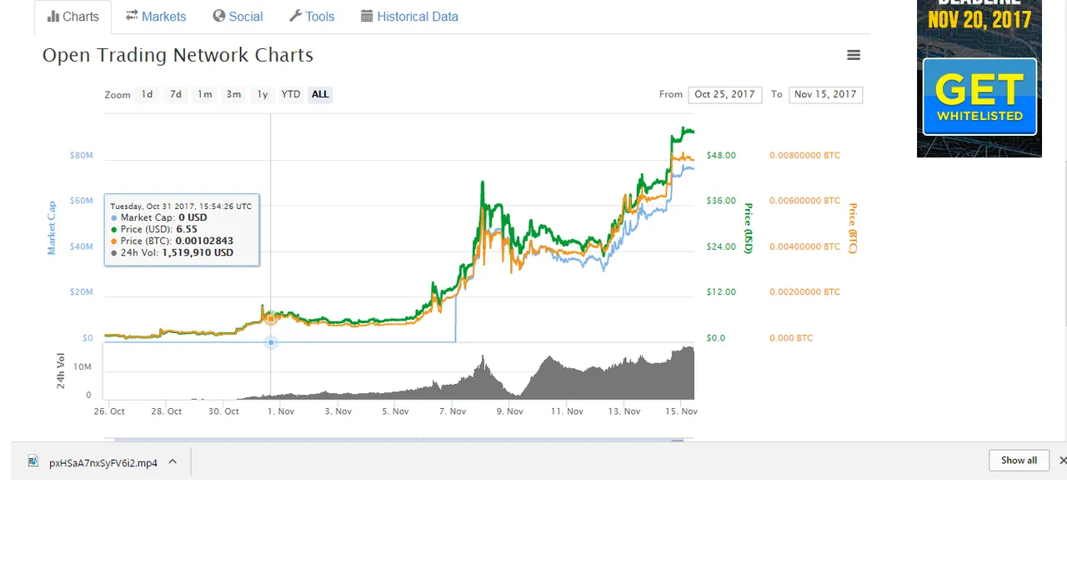Switch to the Charts tab

tap(73, 17)
